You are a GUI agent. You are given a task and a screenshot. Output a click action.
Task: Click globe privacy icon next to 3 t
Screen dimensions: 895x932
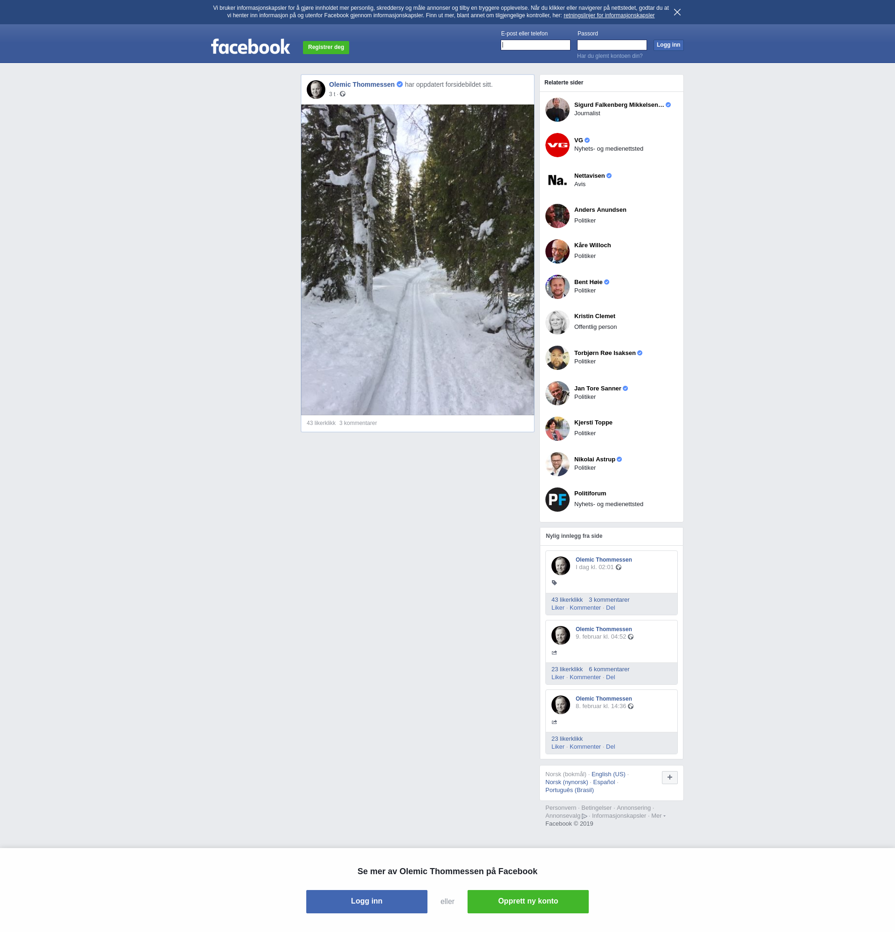coord(343,94)
